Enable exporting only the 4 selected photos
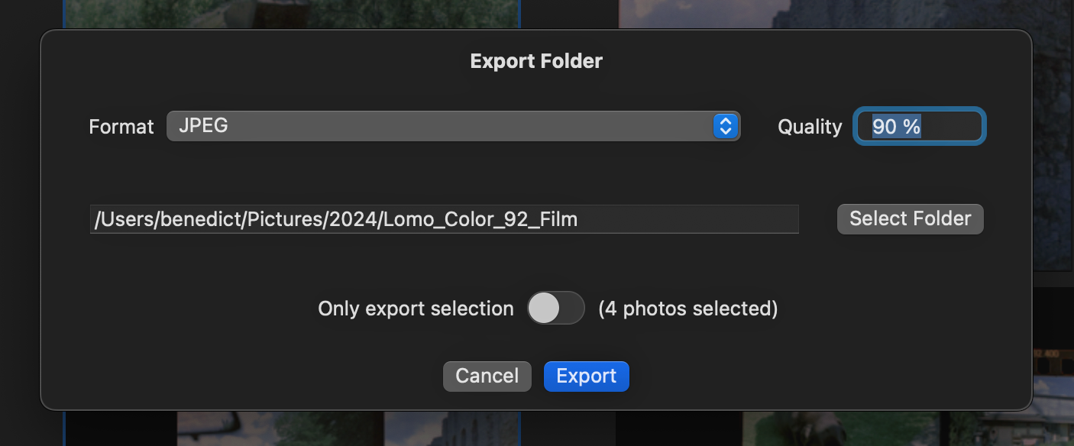The height and width of the screenshot is (446, 1074). 556,308
